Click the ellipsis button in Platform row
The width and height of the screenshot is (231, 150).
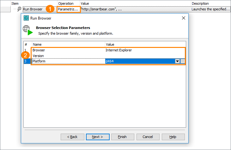click(x=183, y=61)
